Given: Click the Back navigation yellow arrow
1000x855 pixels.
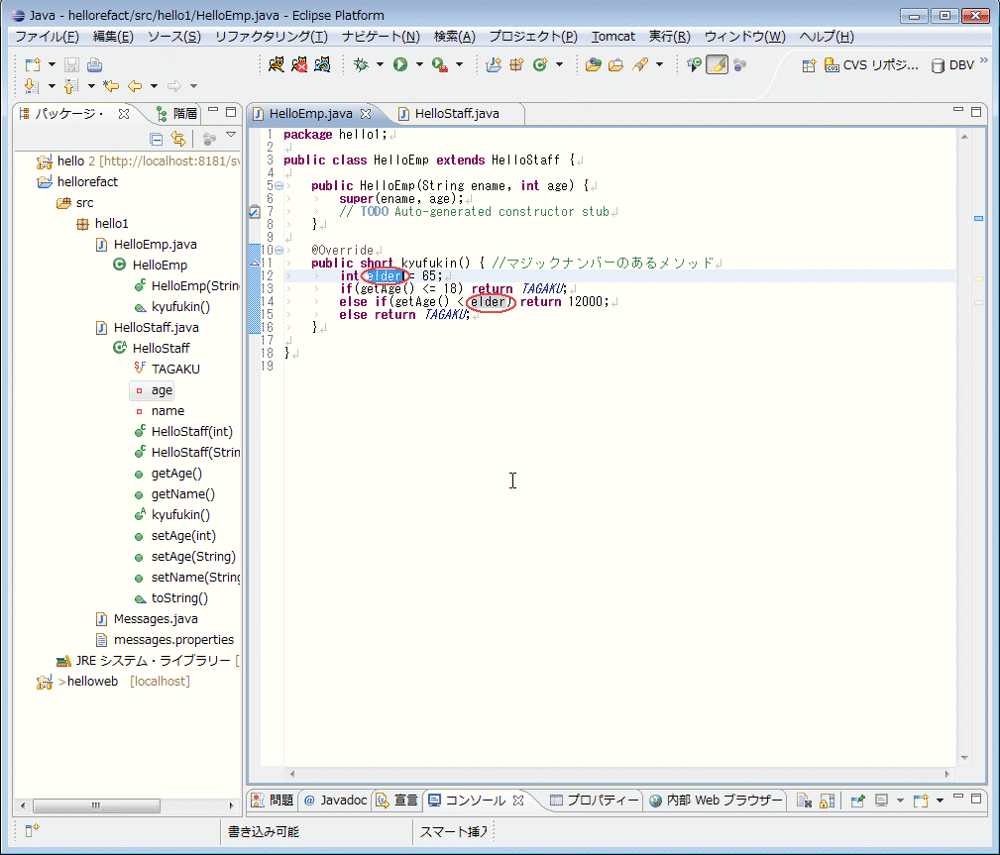Looking at the screenshot, I should point(135,85).
